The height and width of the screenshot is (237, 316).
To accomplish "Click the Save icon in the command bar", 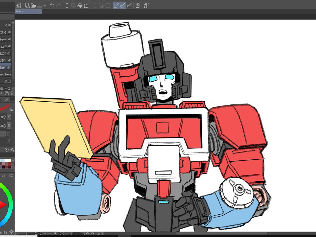I will tap(40, 5).
